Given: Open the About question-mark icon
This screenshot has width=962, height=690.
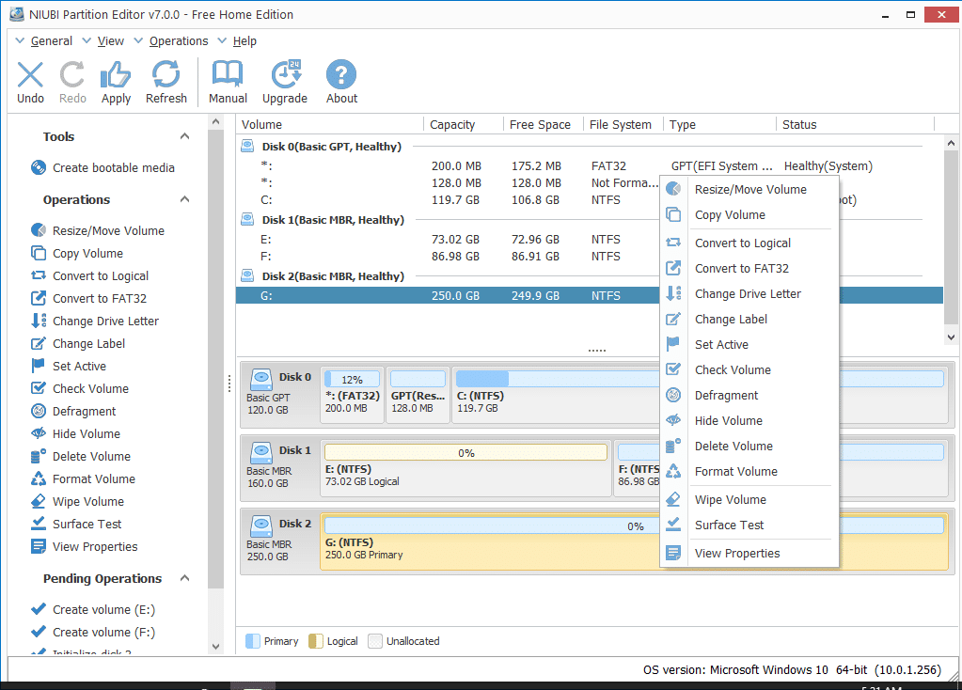Looking at the screenshot, I should [341, 75].
